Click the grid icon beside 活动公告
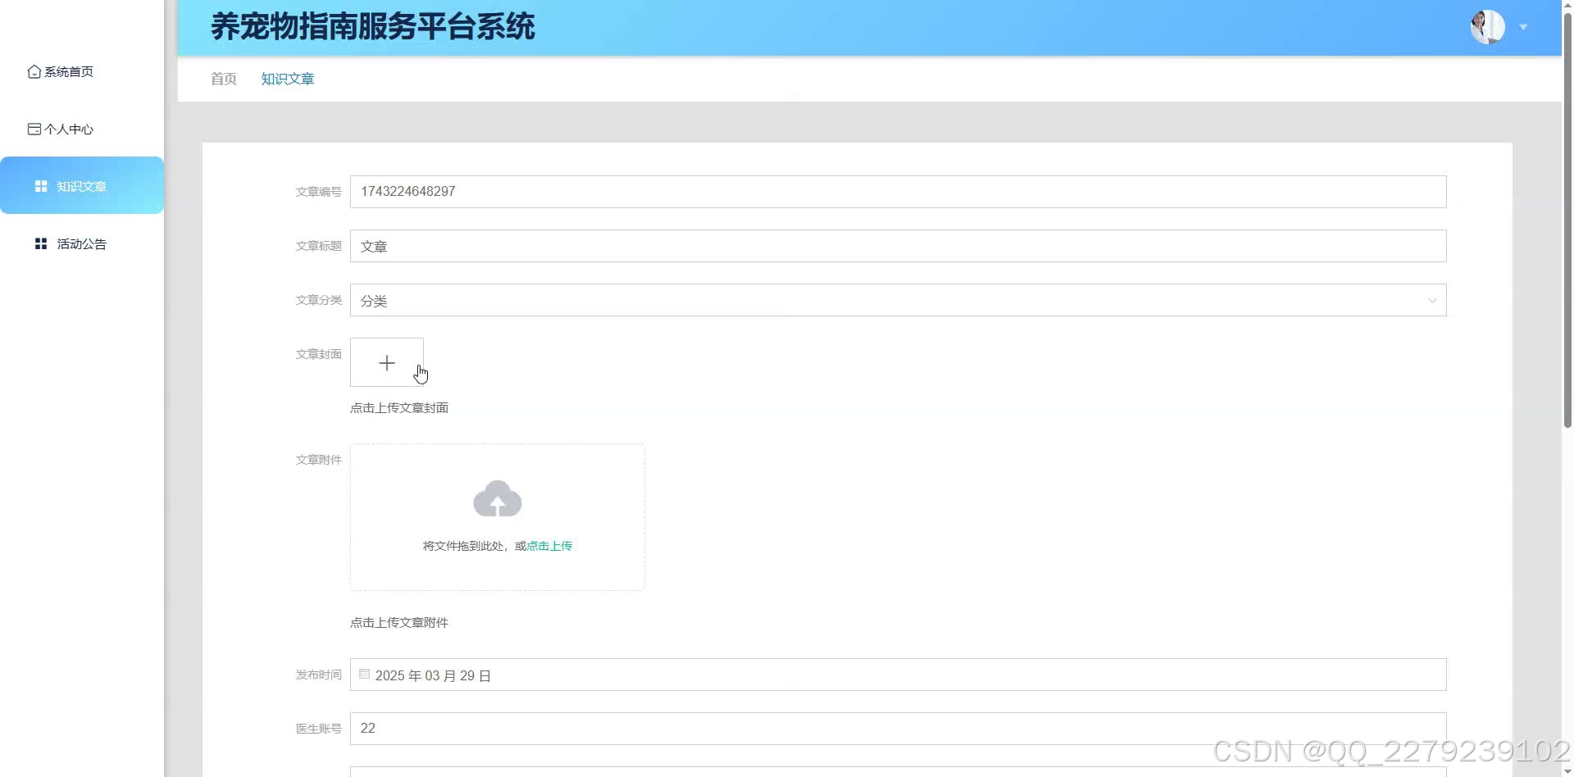Viewport: 1574px width, 777px height. tap(41, 244)
